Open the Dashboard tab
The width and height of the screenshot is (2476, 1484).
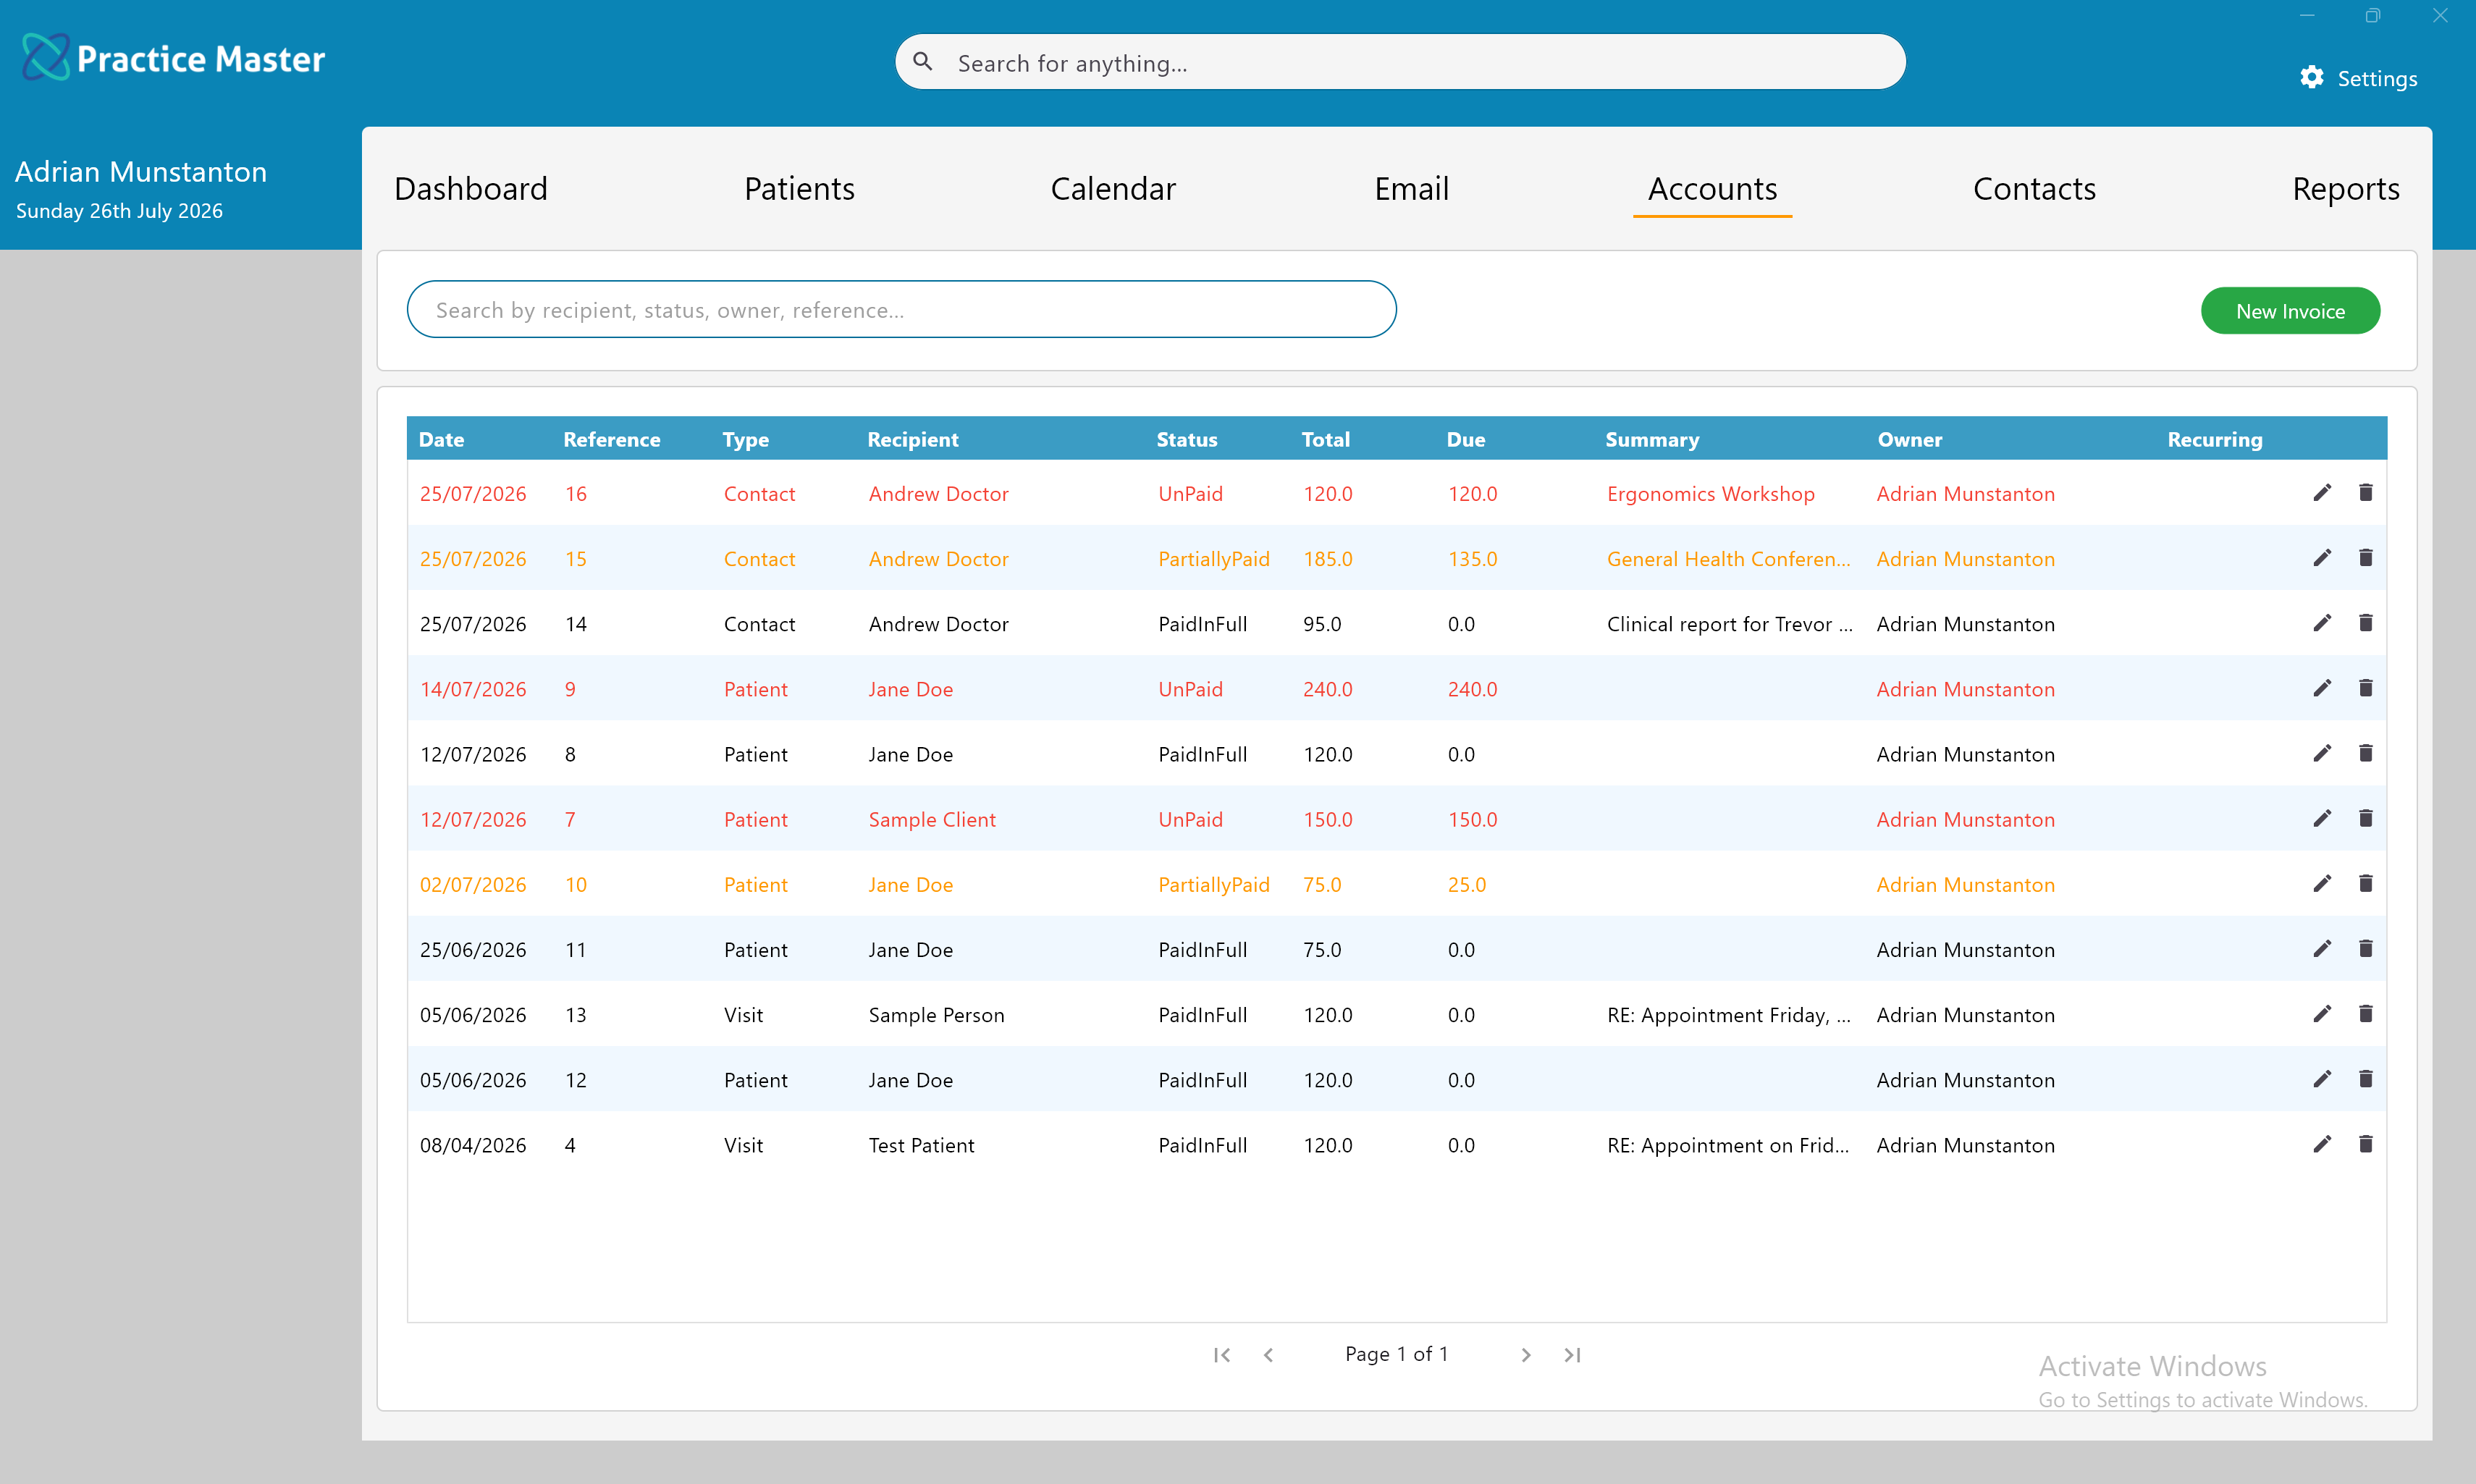tap(471, 189)
